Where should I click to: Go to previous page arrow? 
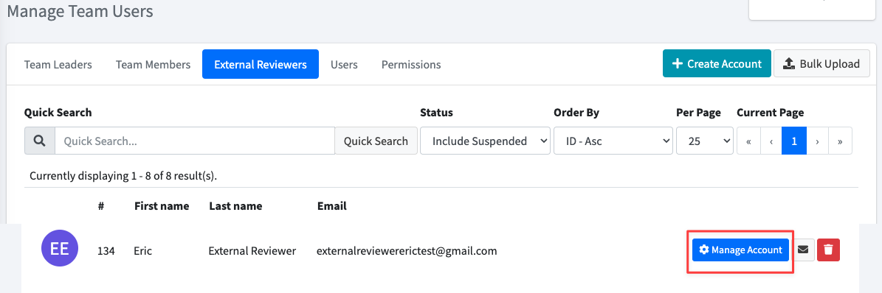[x=772, y=141]
